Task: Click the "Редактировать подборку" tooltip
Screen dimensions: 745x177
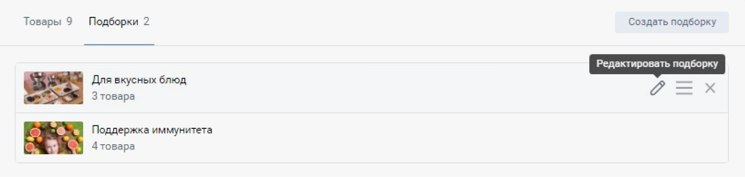Action: (x=657, y=64)
